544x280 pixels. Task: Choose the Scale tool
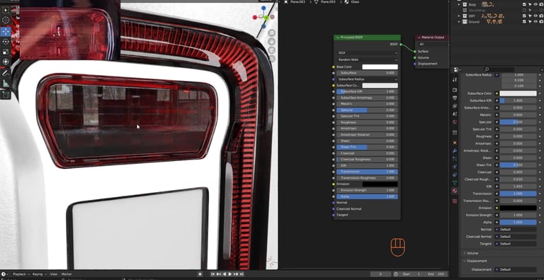[x=6, y=52]
